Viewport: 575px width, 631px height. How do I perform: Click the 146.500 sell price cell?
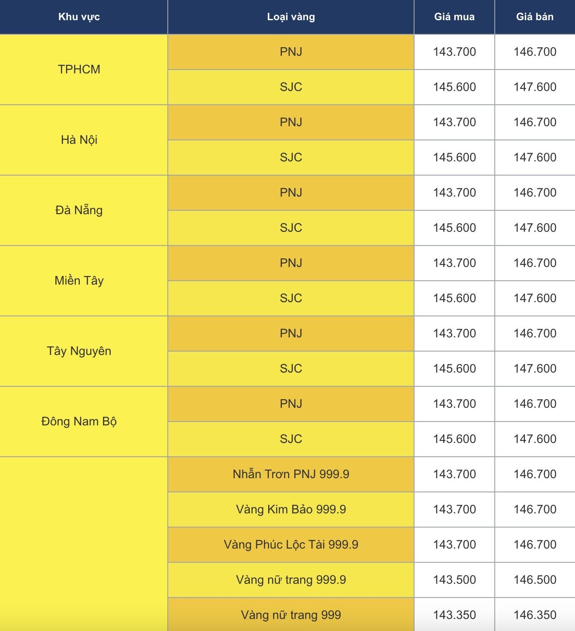(535, 579)
